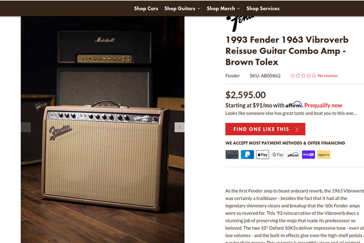Show next product image with right arrow

[x=179, y=128]
